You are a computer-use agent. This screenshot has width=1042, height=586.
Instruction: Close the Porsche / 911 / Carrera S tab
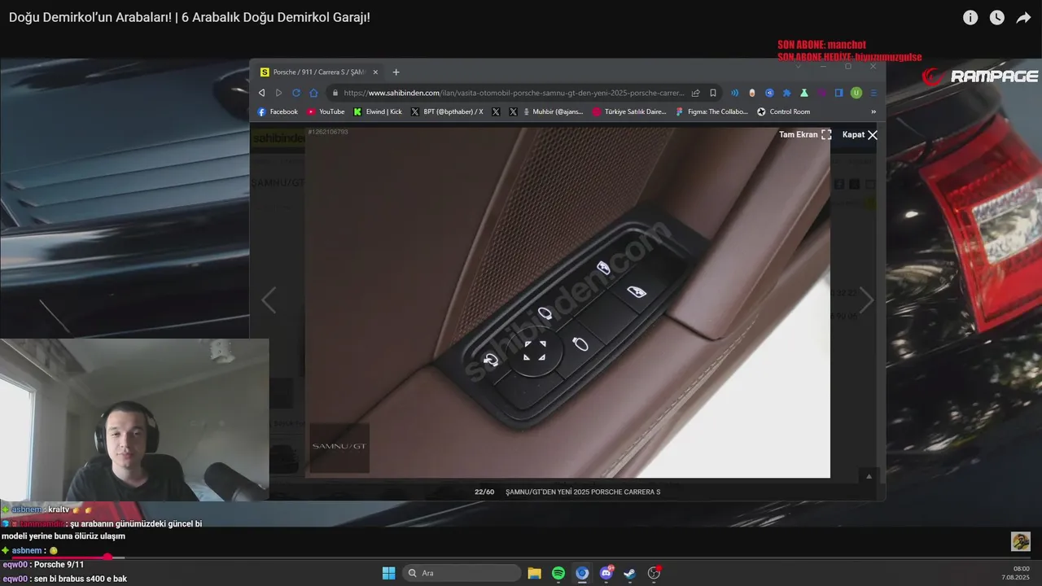click(375, 72)
